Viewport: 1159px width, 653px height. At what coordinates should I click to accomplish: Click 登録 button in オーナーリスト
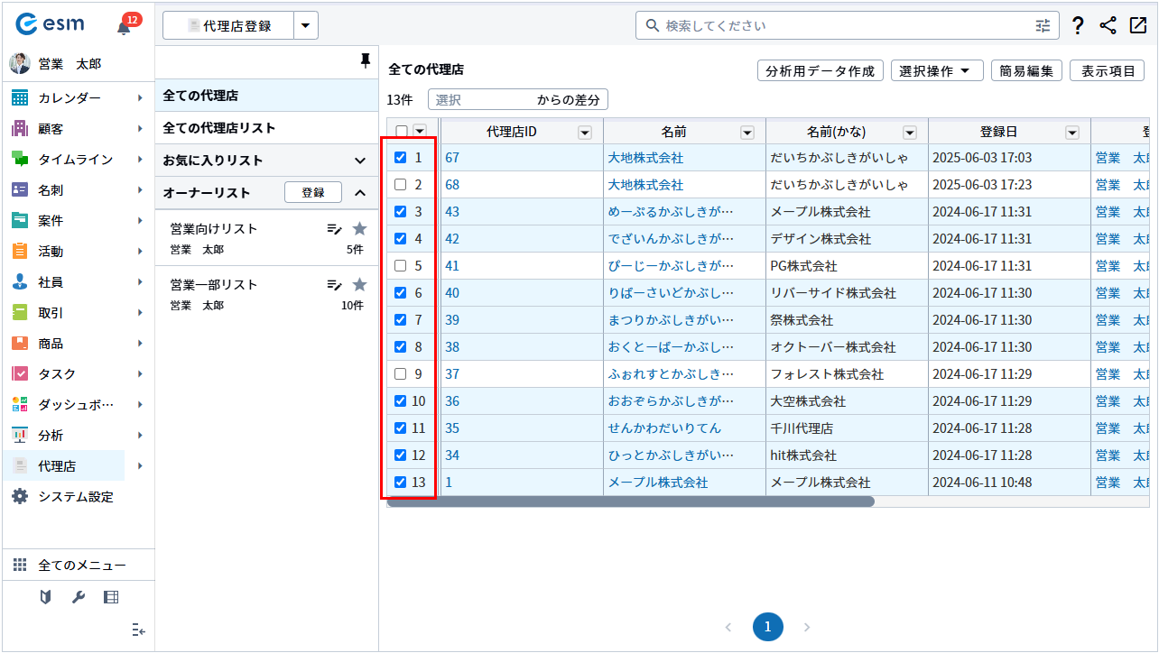tap(313, 192)
